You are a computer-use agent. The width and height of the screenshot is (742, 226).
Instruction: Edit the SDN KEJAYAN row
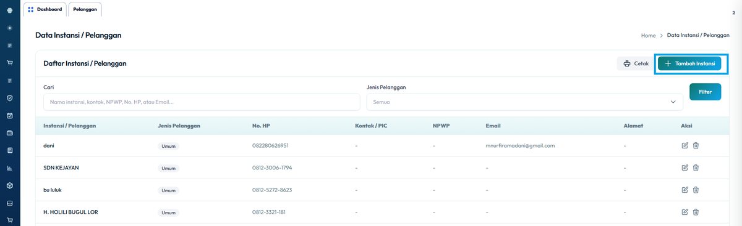coord(684,167)
